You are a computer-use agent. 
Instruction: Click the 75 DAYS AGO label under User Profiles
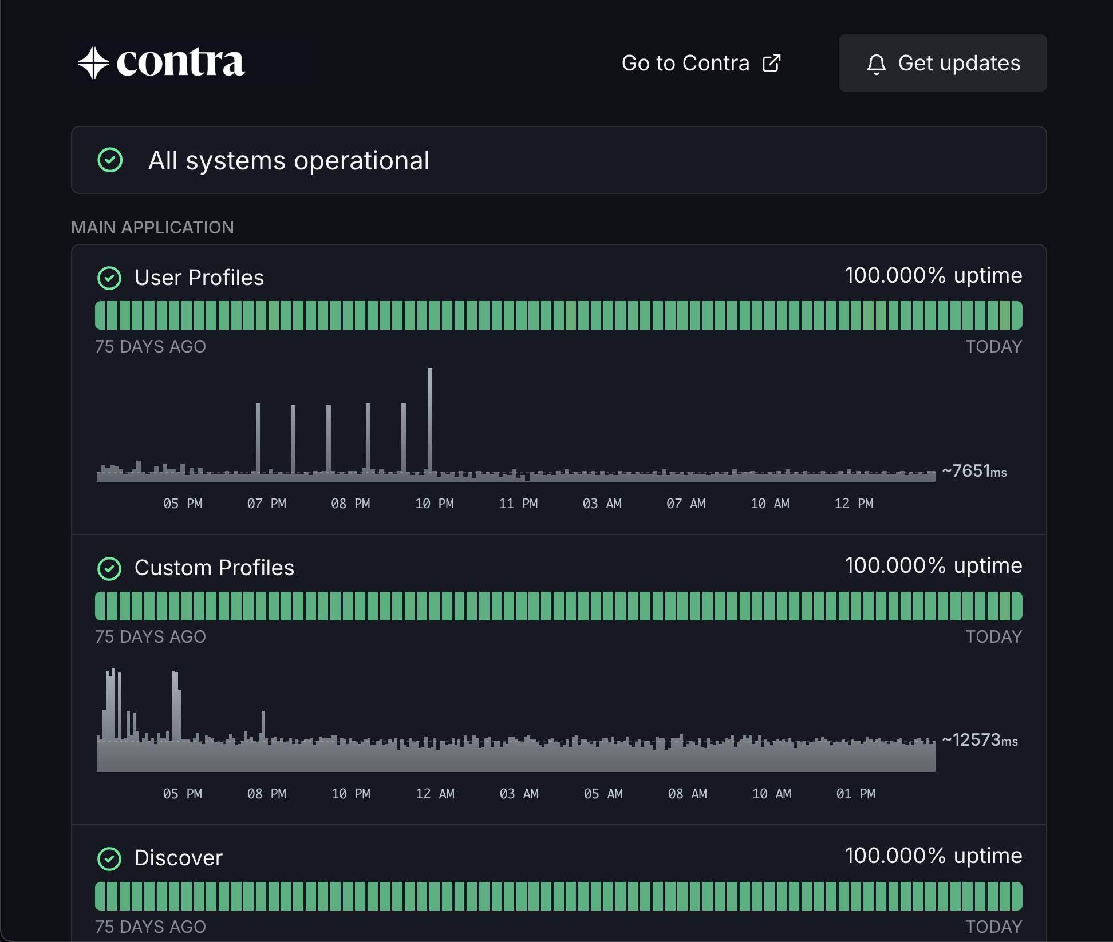click(x=151, y=346)
